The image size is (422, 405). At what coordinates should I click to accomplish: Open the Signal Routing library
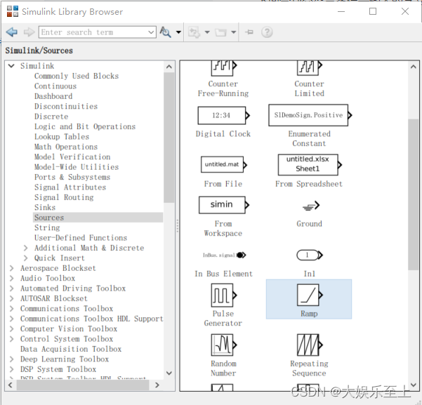pyautogui.click(x=64, y=197)
